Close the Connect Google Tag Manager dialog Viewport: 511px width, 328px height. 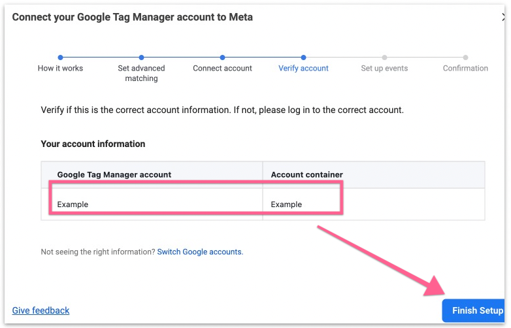pyautogui.click(x=503, y=18)
